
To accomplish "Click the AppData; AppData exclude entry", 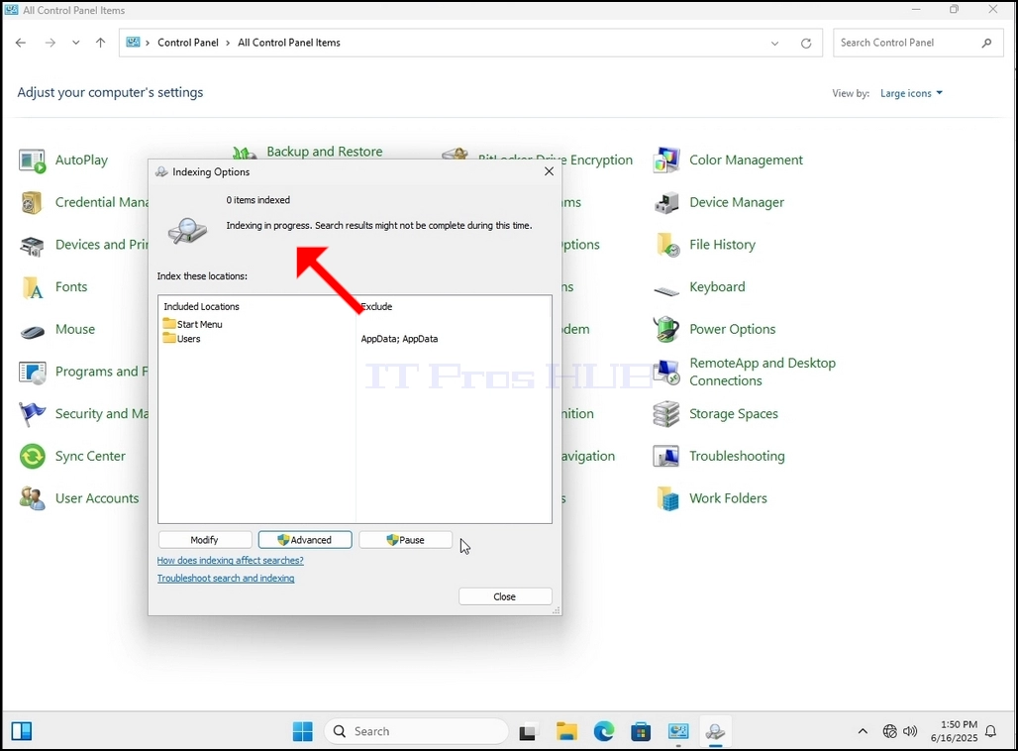I will click(x=399, y=339).
